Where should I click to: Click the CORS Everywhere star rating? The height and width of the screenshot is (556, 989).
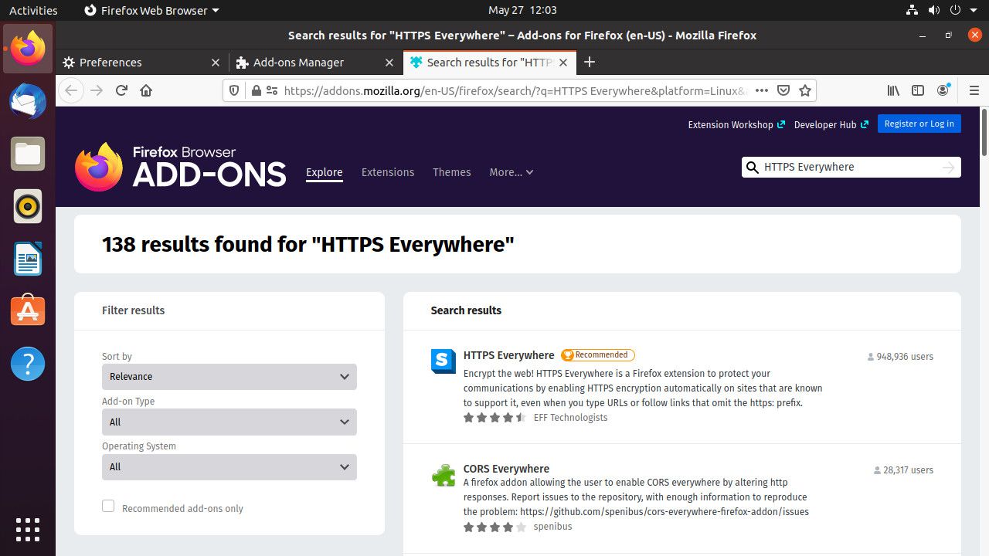coord(494,527)
